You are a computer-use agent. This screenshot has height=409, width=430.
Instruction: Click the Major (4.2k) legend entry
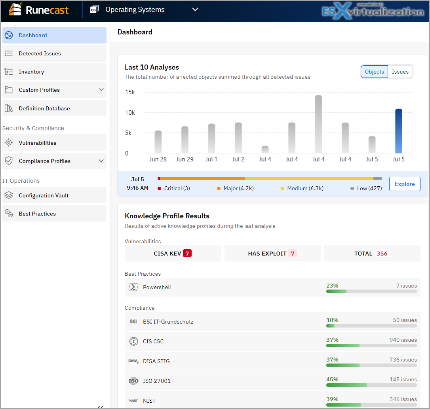[x=235, y=188]
